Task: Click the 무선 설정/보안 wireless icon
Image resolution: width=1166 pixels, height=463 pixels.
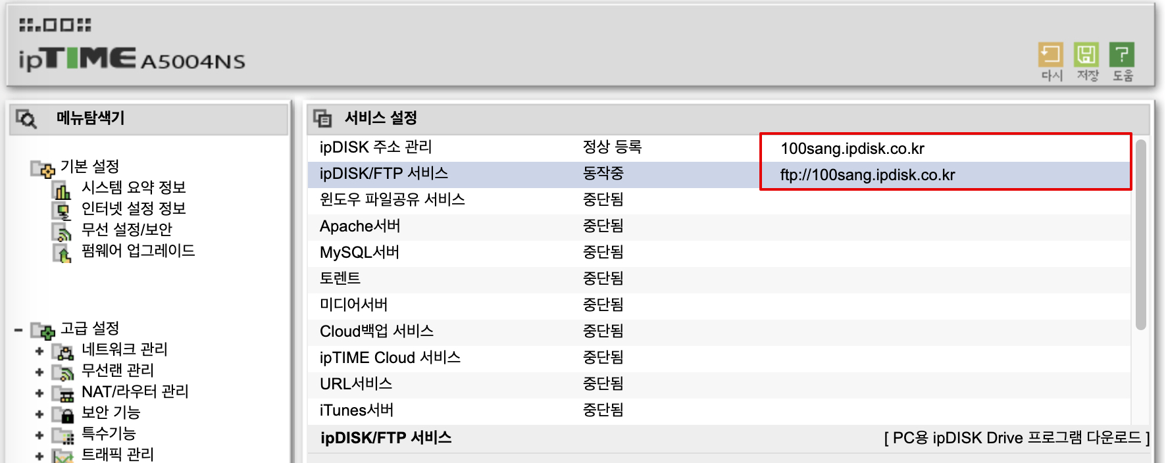Action: (62, 232)
